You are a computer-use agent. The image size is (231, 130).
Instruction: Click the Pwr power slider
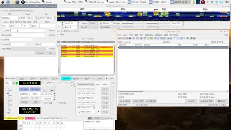113,100
